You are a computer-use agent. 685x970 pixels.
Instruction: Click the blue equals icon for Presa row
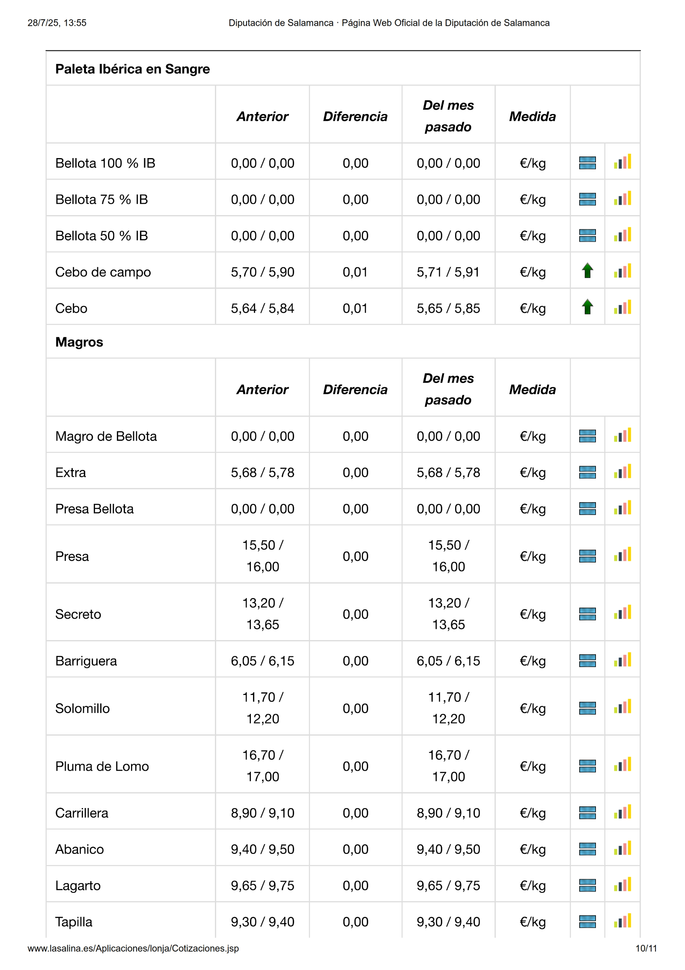point(587,556)
